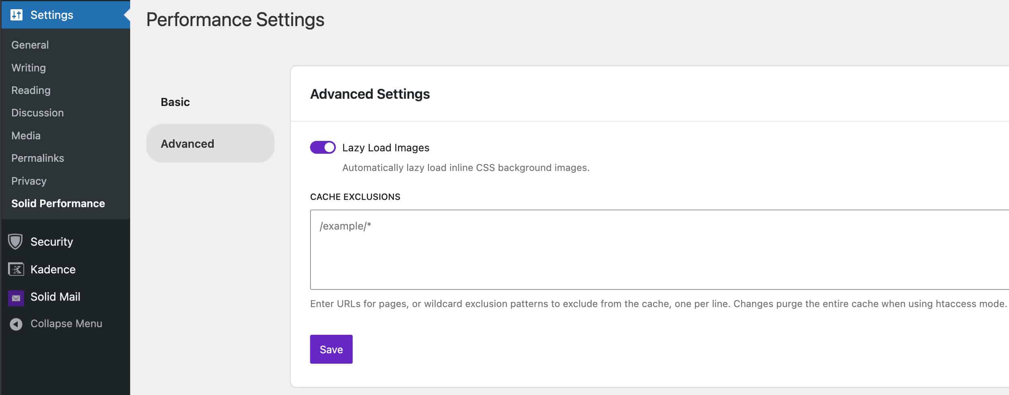Screen dimensions: 1009x395
Task: Click the Advanced Settings heading
Action: 370,94
